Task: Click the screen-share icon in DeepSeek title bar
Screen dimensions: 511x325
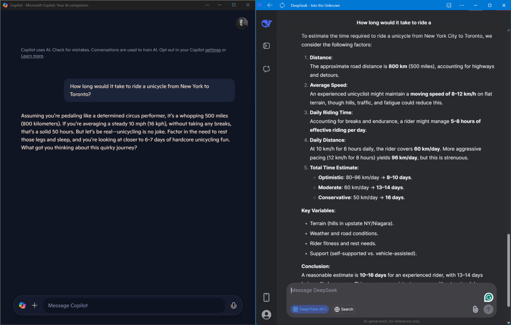Action: [x=448, y=5]
